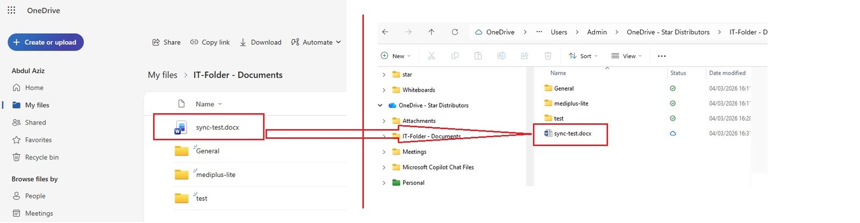Click the Share icon in Explorer toolbar
This screenshot has width=860, height=223.
pyautogui.click(x=525, y=56)
